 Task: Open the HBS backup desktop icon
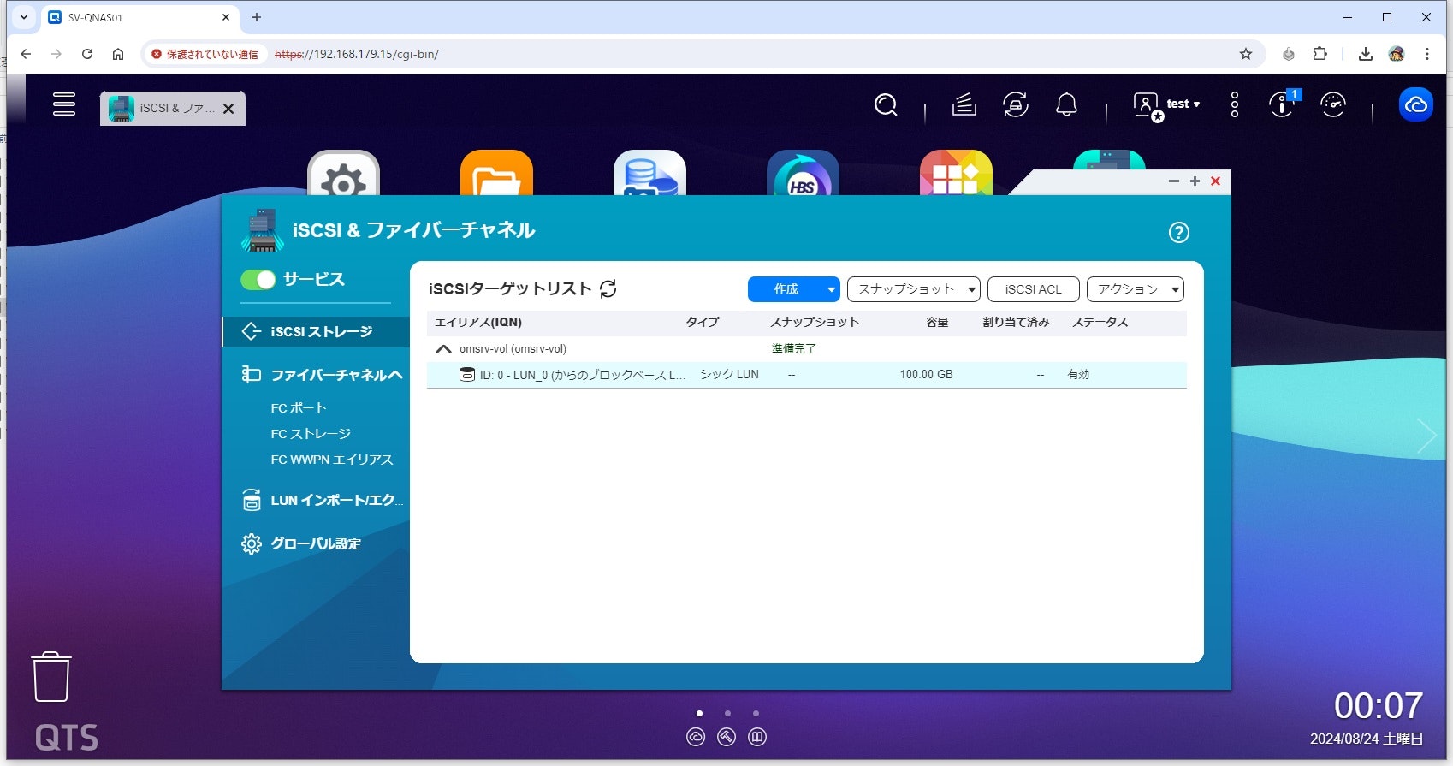pos(803,173)
